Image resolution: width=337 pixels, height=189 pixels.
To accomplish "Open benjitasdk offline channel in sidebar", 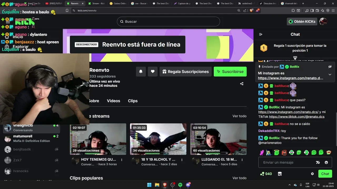I will pyautogui.click(x=32, y=149).
